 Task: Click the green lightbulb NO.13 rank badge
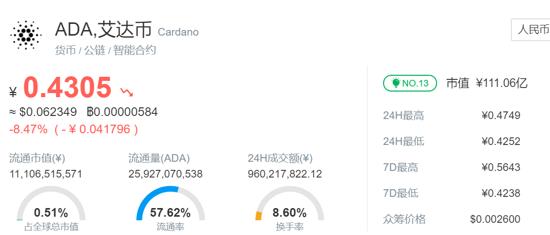click(x=410, y=83)
